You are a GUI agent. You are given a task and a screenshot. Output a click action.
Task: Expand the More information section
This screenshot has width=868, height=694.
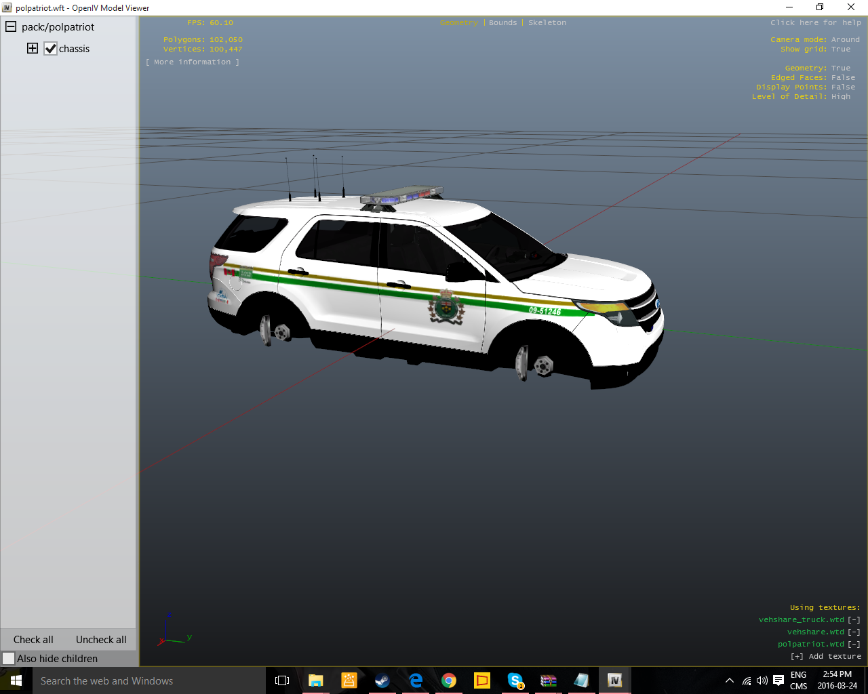[193, 62]
